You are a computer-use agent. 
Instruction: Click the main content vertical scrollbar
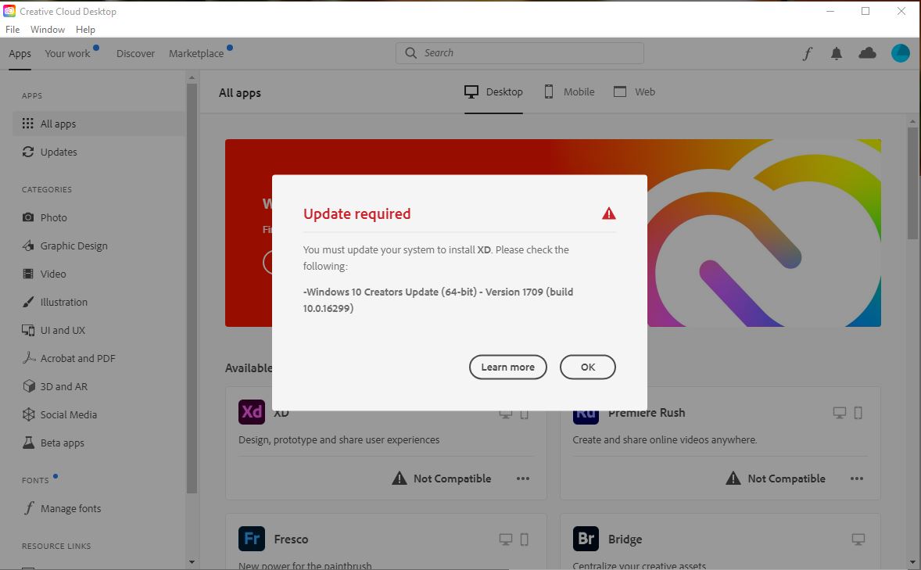[x=912, y=184]
